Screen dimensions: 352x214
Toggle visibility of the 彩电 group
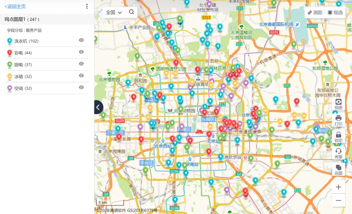pyautogui.click(x=81, y=53)
